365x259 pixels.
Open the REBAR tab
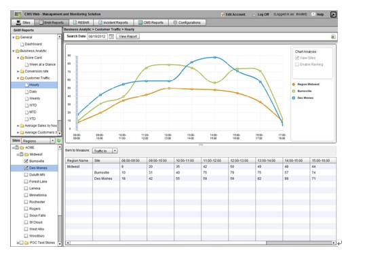(x=81, y=22)
